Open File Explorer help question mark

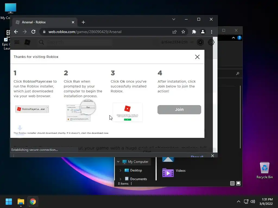click(x=239, y=38)
